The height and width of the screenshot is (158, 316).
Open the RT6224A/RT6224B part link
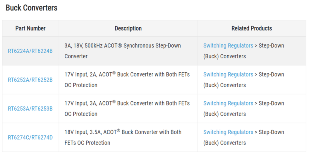(30, 51)
